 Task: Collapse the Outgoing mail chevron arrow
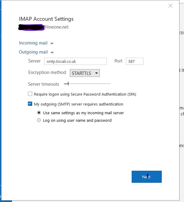click(52, 52)
